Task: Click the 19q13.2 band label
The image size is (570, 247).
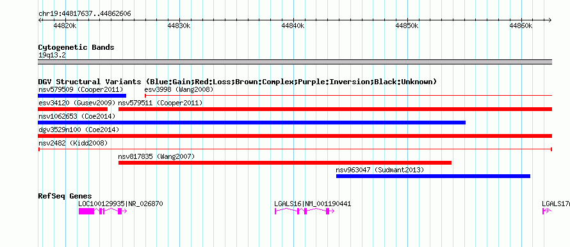Action: (52, 56)
